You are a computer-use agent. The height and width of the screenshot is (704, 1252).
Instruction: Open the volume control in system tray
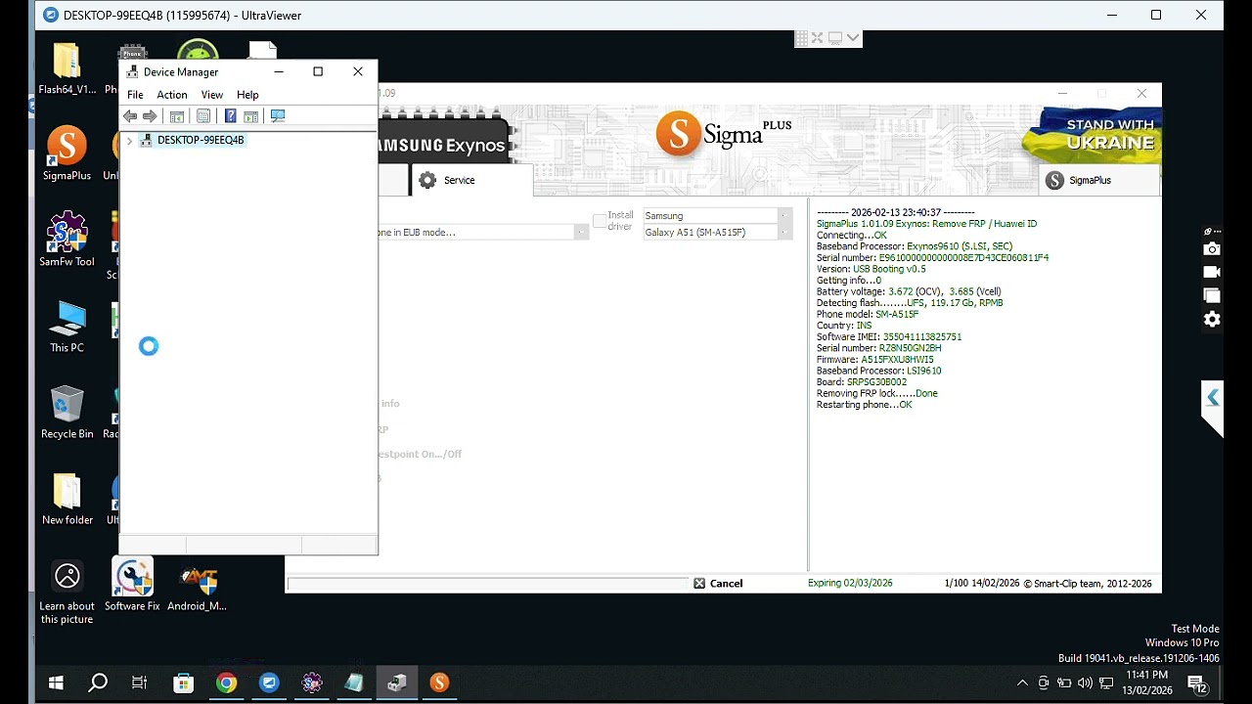point(1085,682)
